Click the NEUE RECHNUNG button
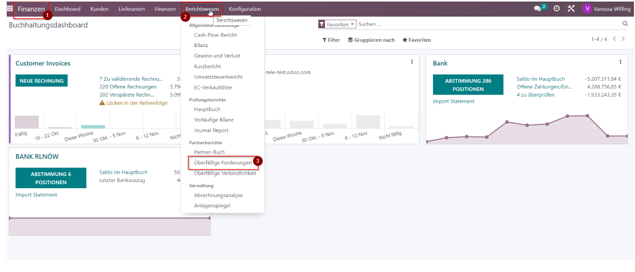 coord(41,81)
